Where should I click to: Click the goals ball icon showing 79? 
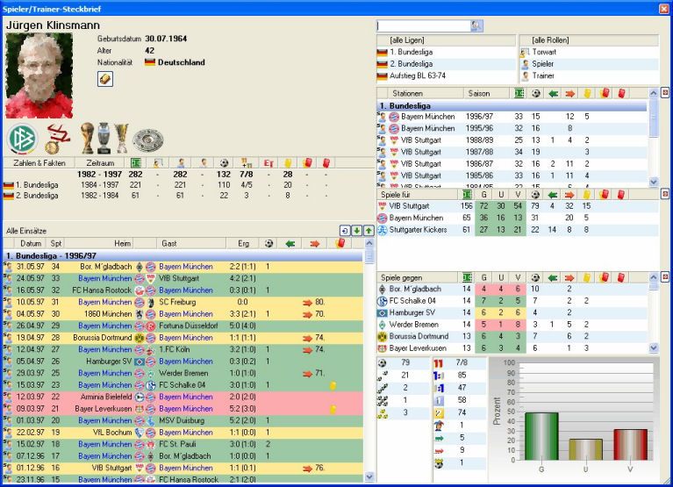click(x=382, y=363)
